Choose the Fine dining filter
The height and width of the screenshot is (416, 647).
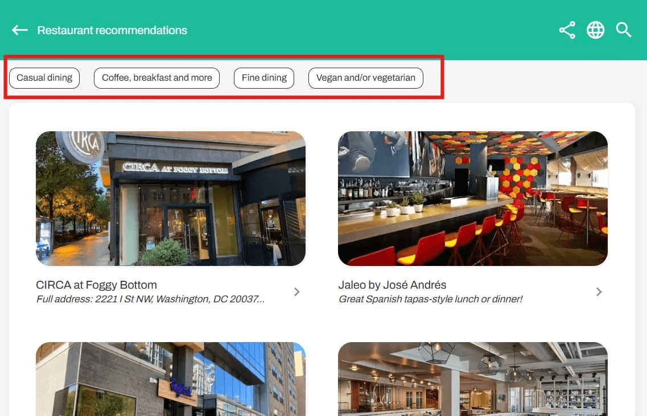[264, 78]
